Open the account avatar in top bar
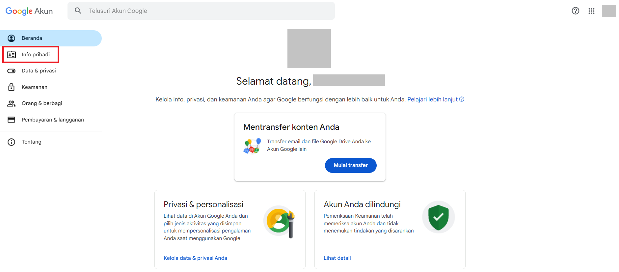The width and height of the screenshot is (619, 272). 609,11
